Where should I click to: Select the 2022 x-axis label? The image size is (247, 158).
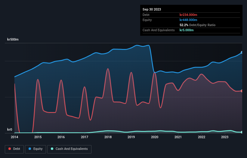(x=202, y=137)
